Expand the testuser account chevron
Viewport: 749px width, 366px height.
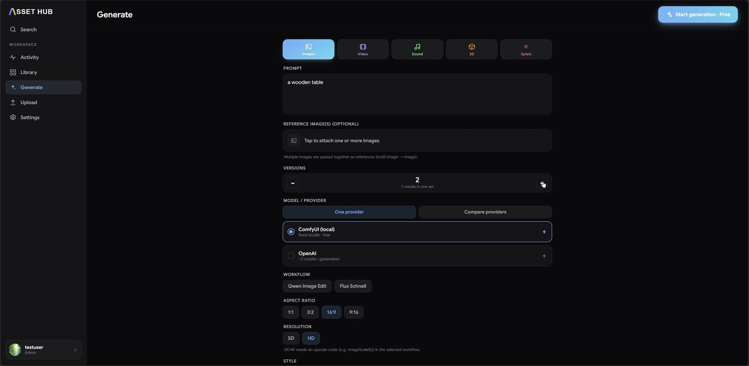tap(75, 350)
